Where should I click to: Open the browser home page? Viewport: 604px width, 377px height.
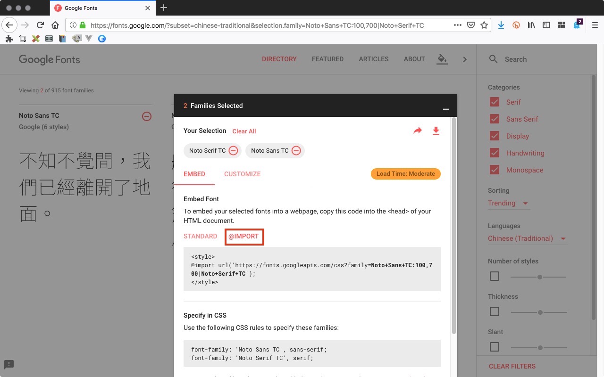[x=55, y=25]
